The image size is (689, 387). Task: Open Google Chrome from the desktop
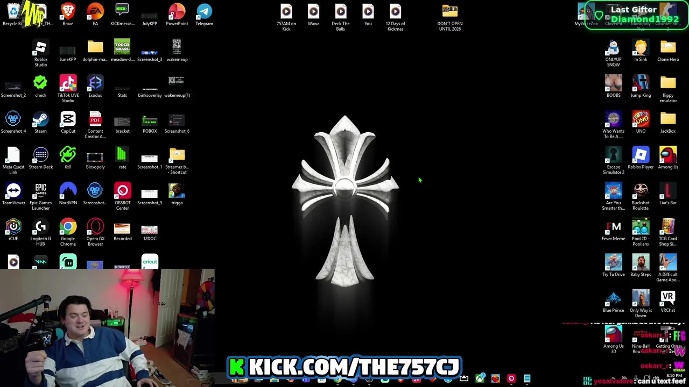click(68, 232)
